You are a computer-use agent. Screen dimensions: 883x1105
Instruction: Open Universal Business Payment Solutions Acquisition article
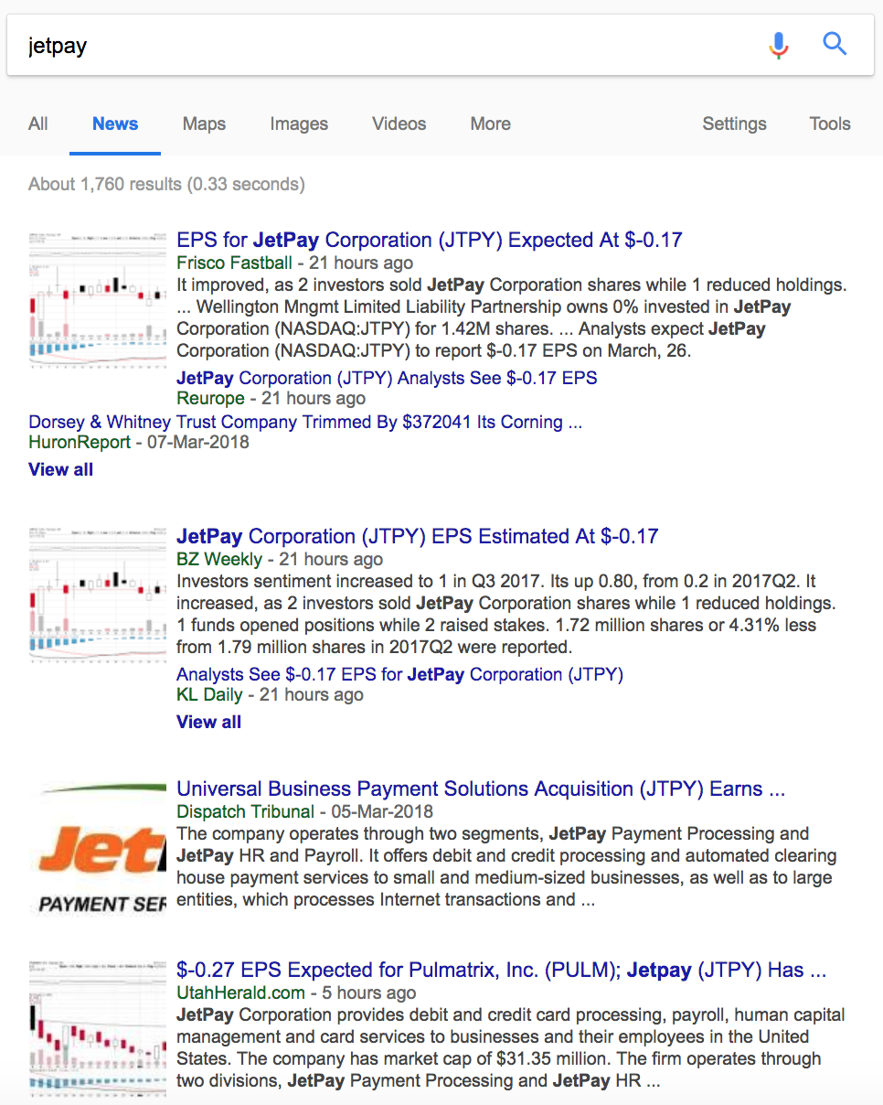tap(480, 789)
